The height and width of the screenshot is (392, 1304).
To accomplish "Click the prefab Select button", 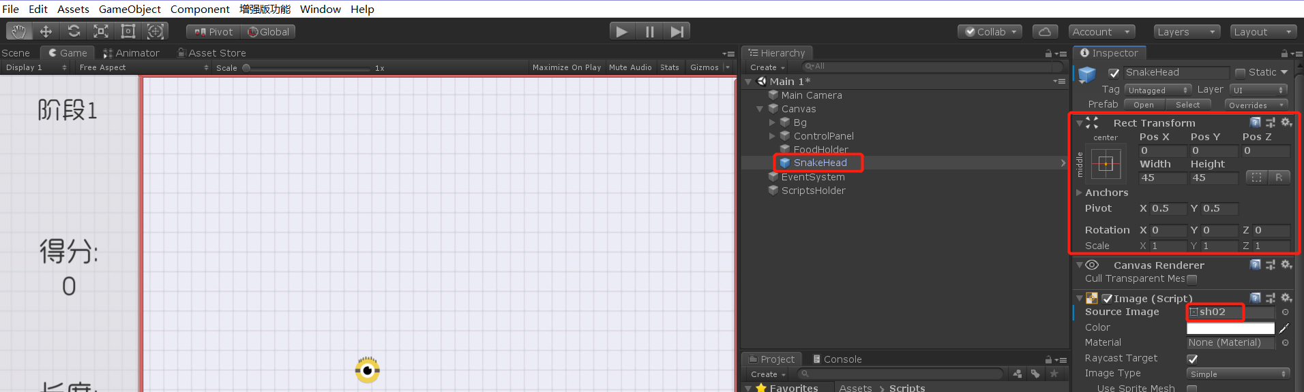I will click(1187, 105).
